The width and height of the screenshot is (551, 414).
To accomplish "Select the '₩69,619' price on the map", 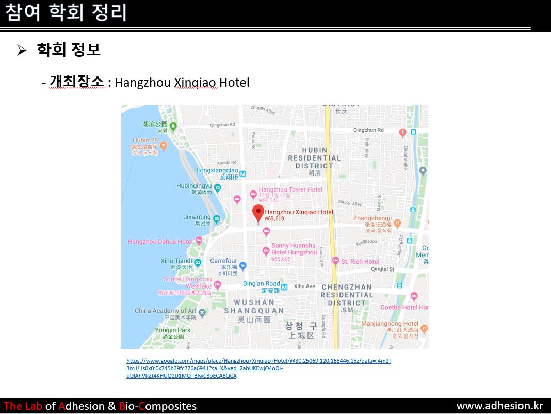I will [x=274, y=219].
